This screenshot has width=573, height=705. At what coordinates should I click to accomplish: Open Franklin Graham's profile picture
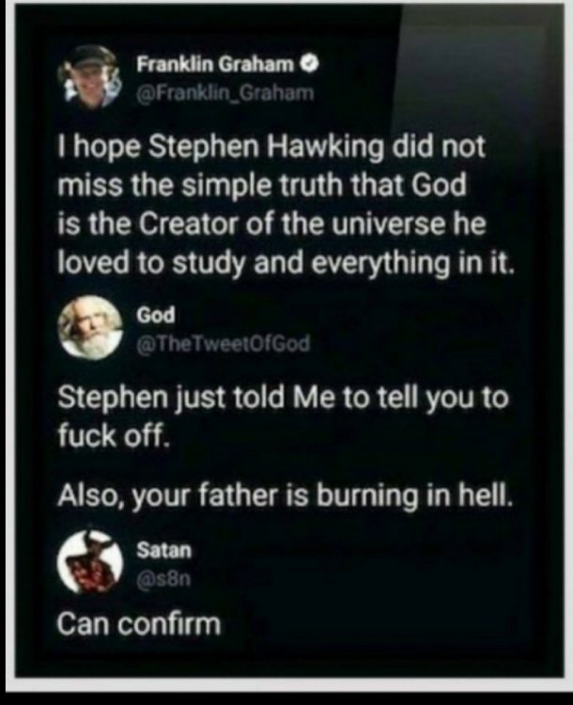click(90, 76)
